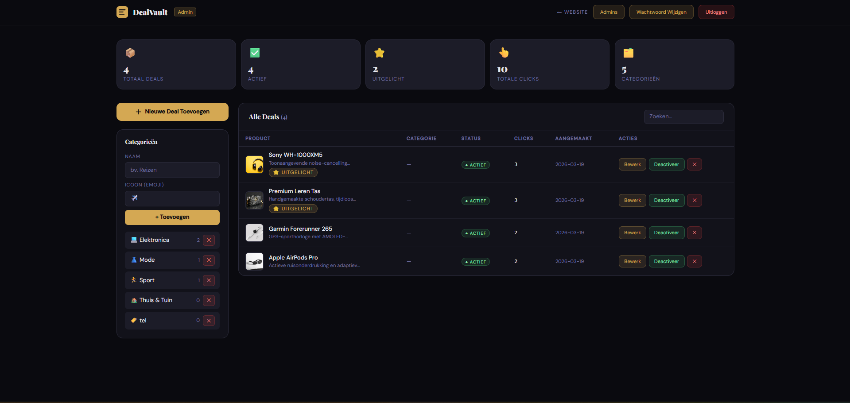This screenshot has width=850, height=403.
Task: Delete the Sport category
Action: tap(209, 280)
